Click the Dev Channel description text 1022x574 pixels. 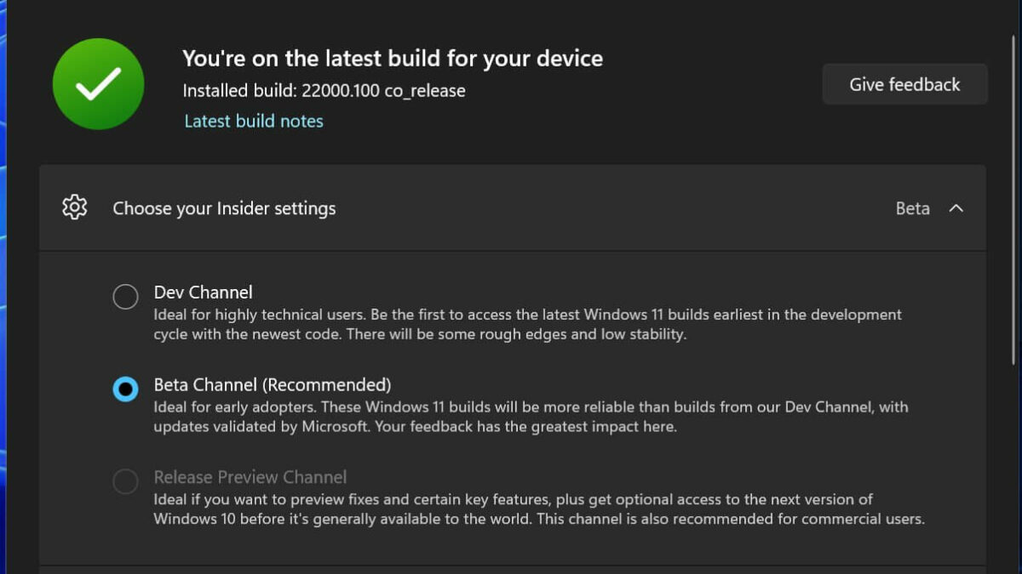click(527, 324)
